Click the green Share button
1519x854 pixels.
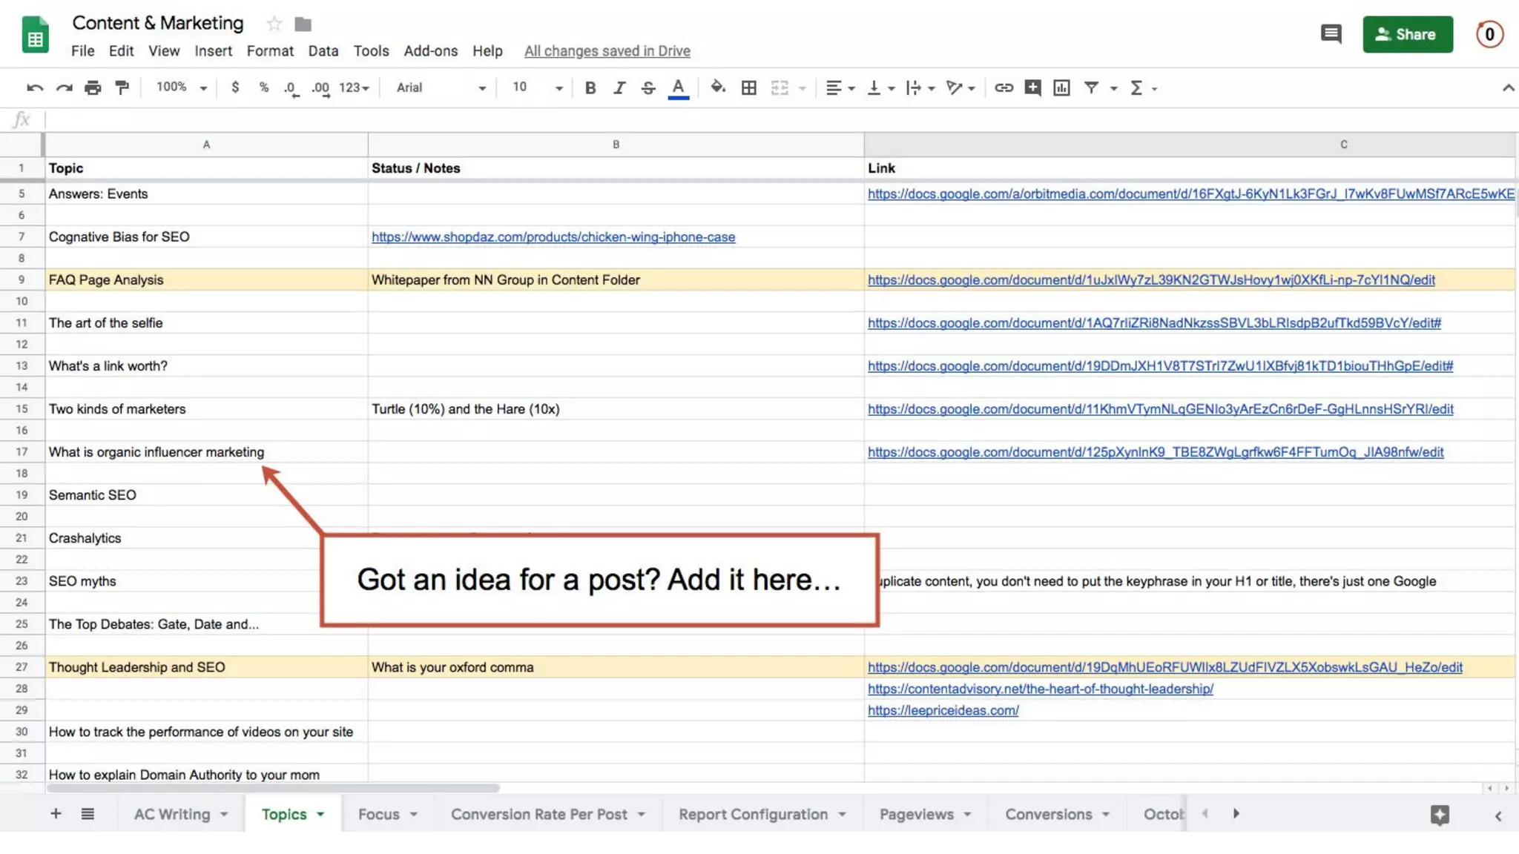pyautogui.click(x=1407, y=34)
